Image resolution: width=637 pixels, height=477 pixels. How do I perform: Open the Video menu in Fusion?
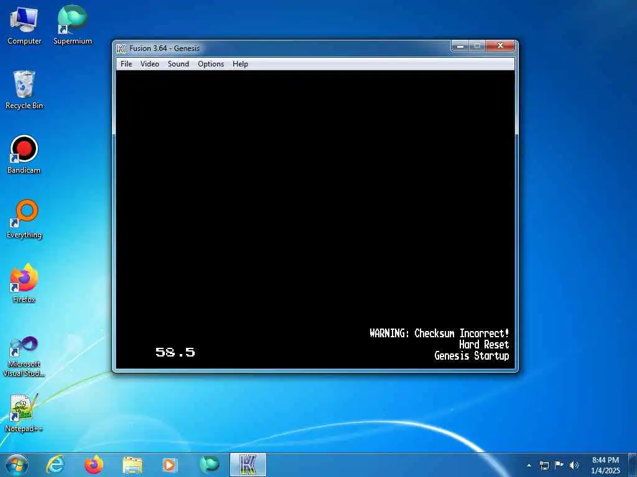[149, 64]
